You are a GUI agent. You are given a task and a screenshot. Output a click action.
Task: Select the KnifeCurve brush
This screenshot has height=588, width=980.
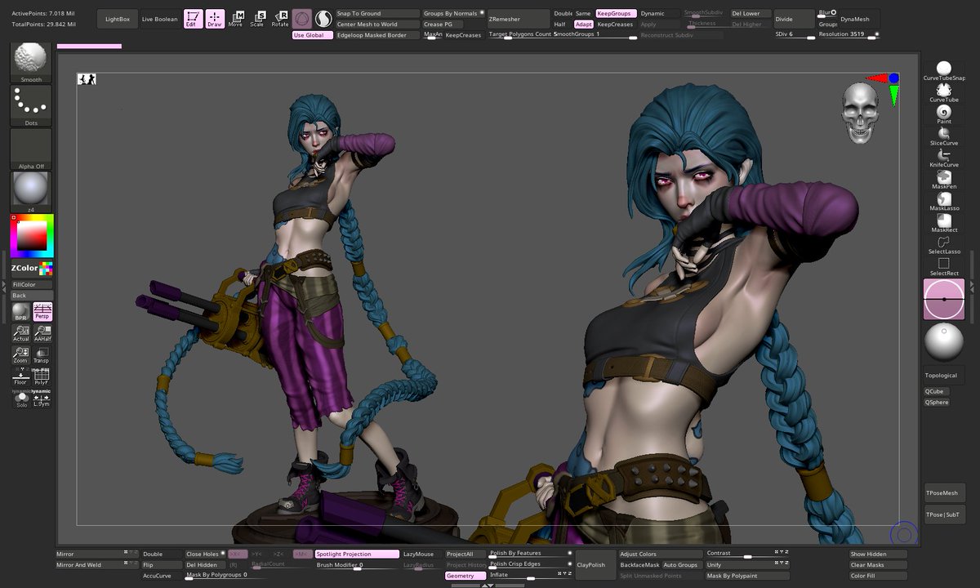coord(944,158)
